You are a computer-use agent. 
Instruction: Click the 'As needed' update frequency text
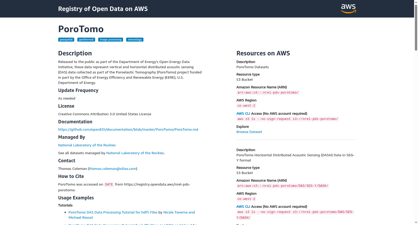pyautogui.click(x=67, y=98)
